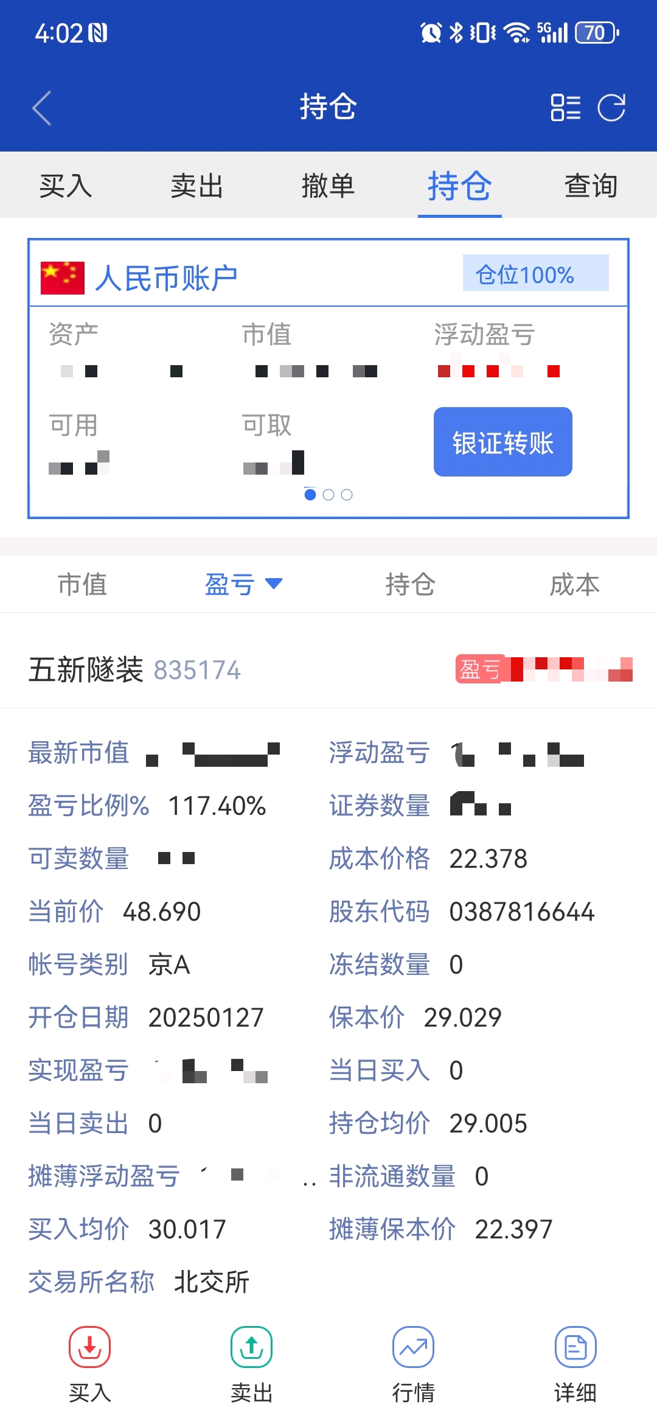Tap the 可取 label in account card
The height and width of the screenshot is (1424, 657).
(x=266, y=425)
